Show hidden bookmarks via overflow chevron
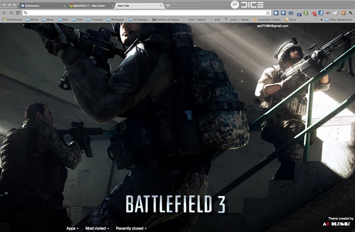This screenshot has width=355, height=232. 321,20
